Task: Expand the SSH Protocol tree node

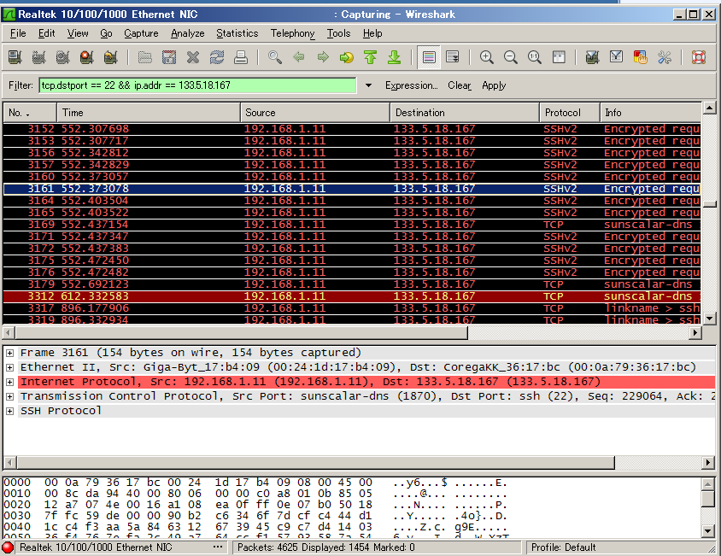Action: coord(9,411)
